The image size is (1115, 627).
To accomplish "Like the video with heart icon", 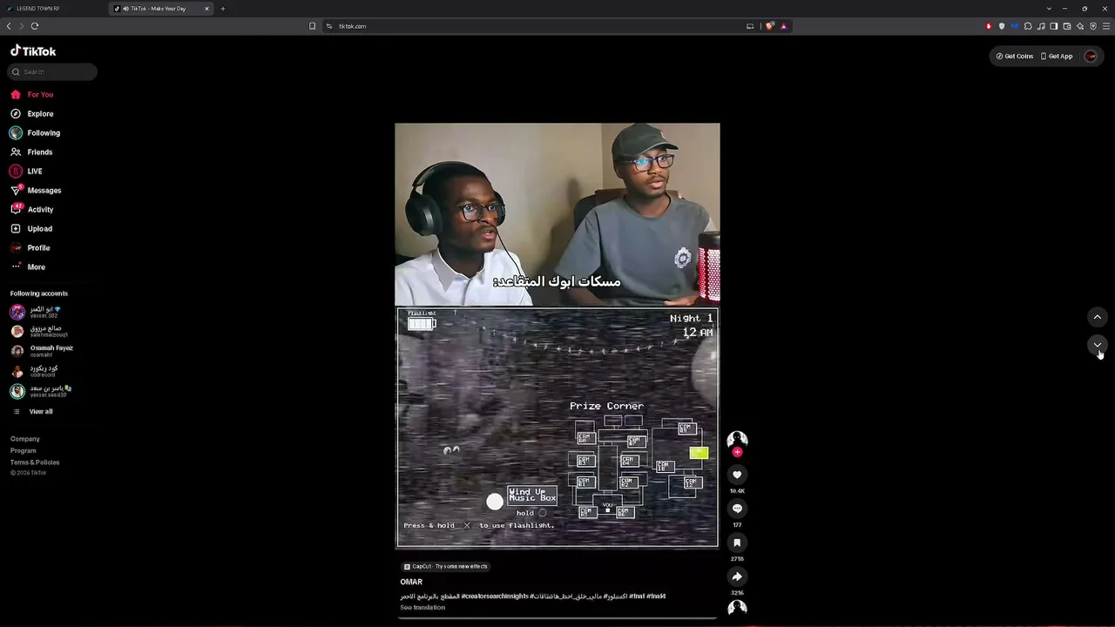I will [x=737, y=475].
